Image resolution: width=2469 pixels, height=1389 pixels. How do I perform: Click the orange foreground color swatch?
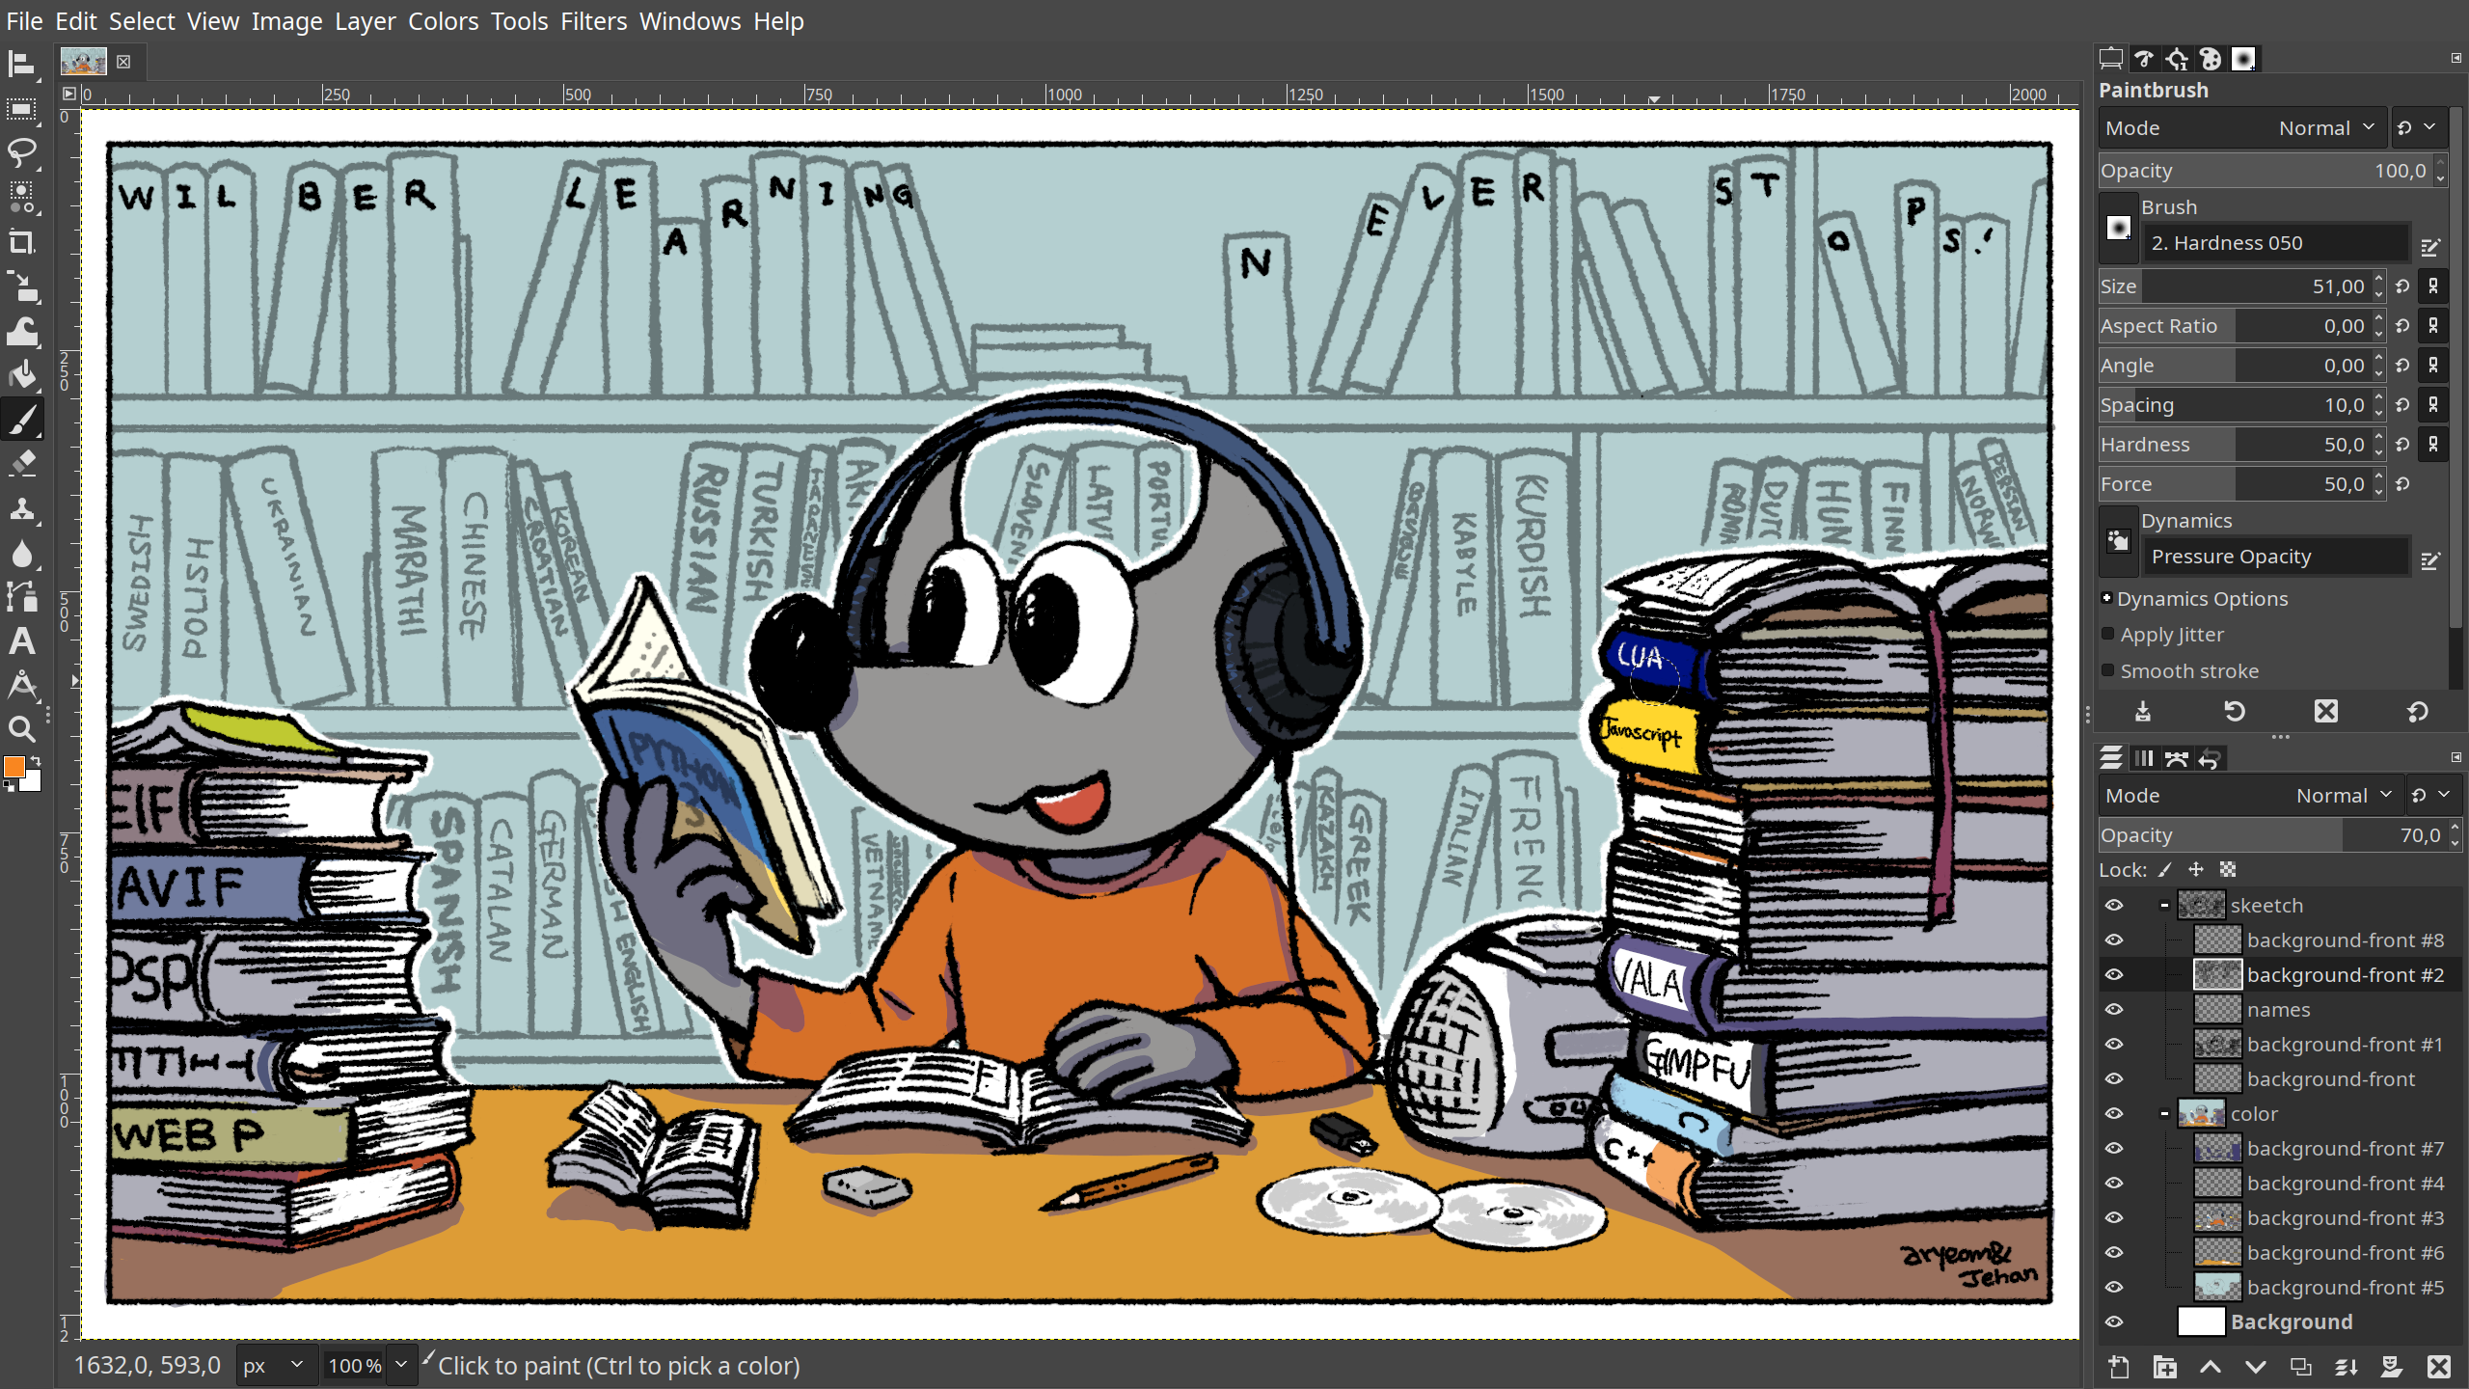click(x=14, y=767)
